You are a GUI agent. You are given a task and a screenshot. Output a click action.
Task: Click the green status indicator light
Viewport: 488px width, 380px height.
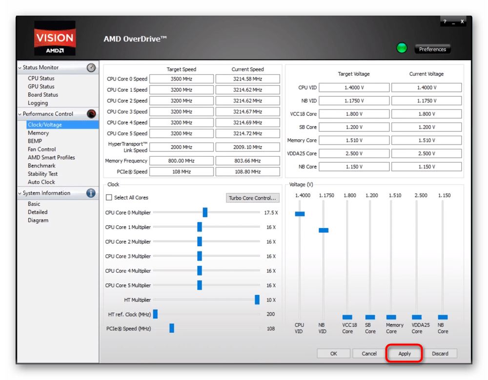402,48
